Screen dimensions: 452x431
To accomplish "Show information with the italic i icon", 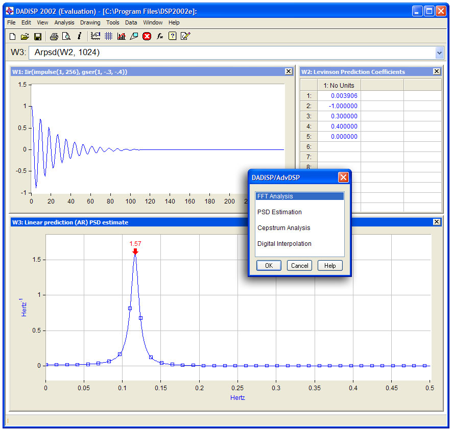I will 79,36.
